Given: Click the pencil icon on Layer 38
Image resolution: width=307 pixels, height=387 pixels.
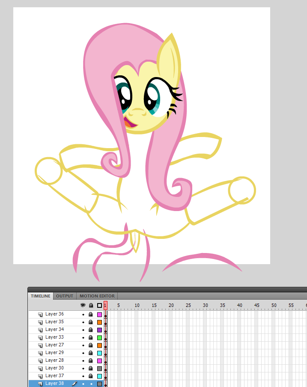Looking at the screenshot, I should click(74, 384).
